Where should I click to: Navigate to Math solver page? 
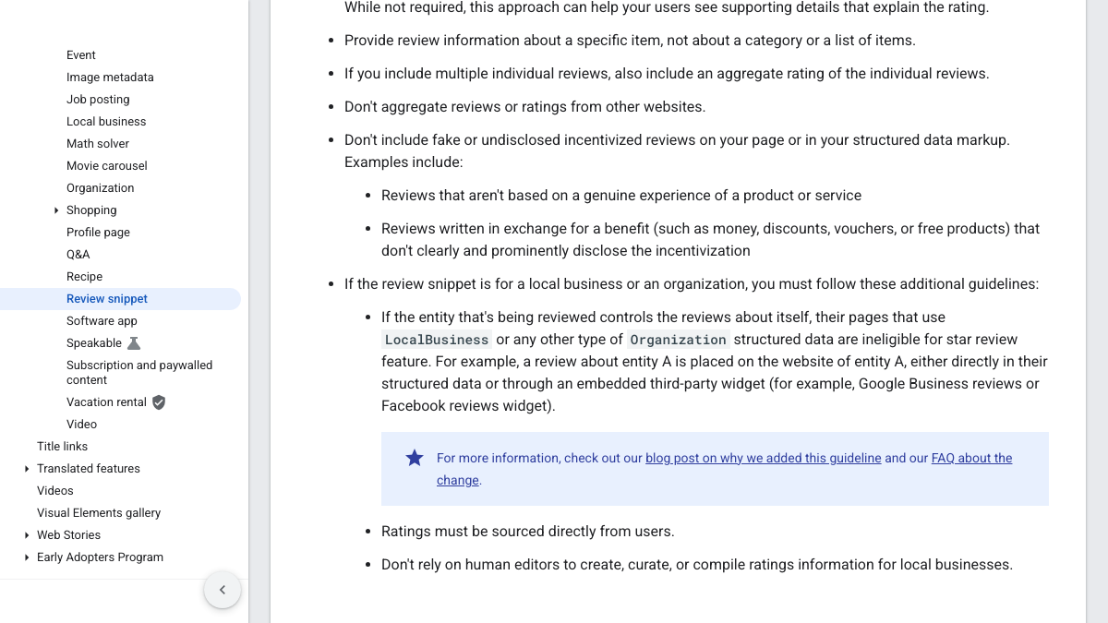(x=98, y=144)
